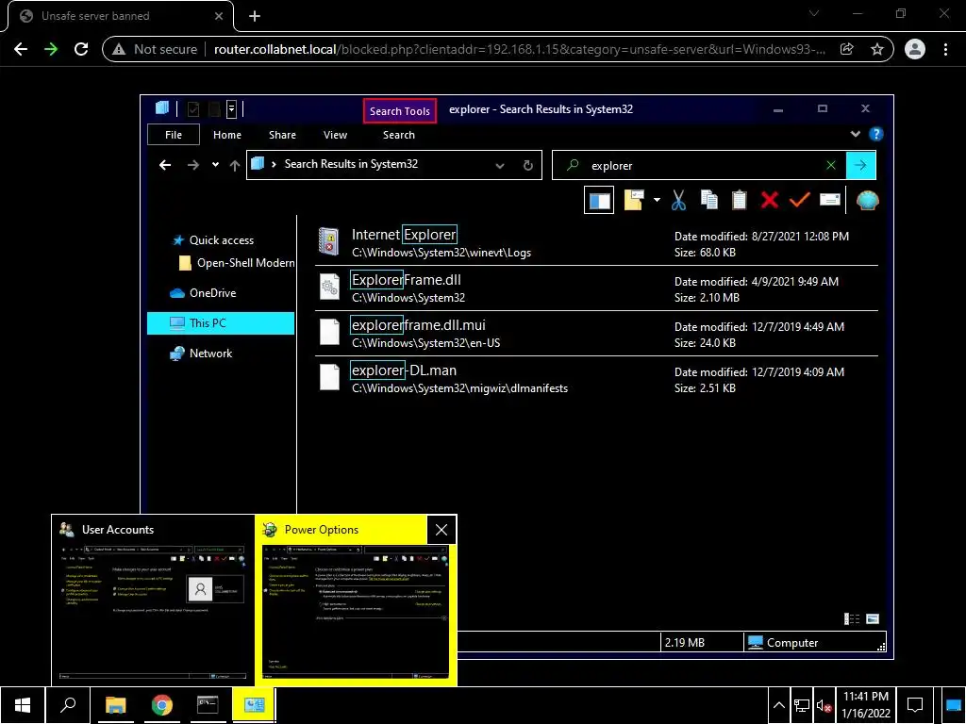Open the Classic Shell settings shell icon
Viewport: 966px width, 724px height.
867,200
